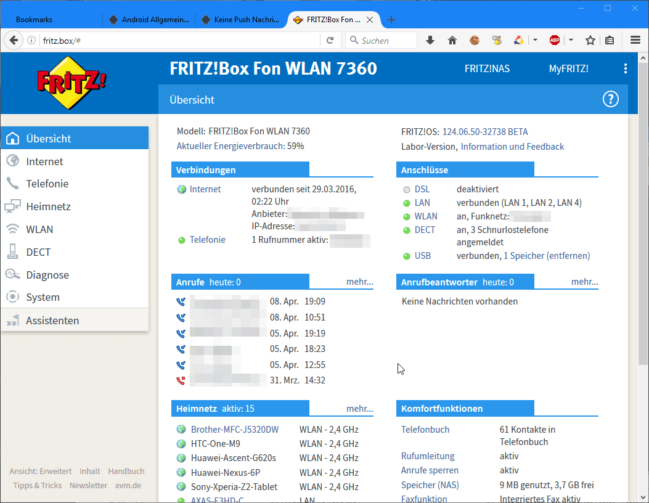Click the incoming call icon for 08. Apr. 19:09
This screenshot has width=649, height=503.
pyautogui.click(x=181, y=302)
